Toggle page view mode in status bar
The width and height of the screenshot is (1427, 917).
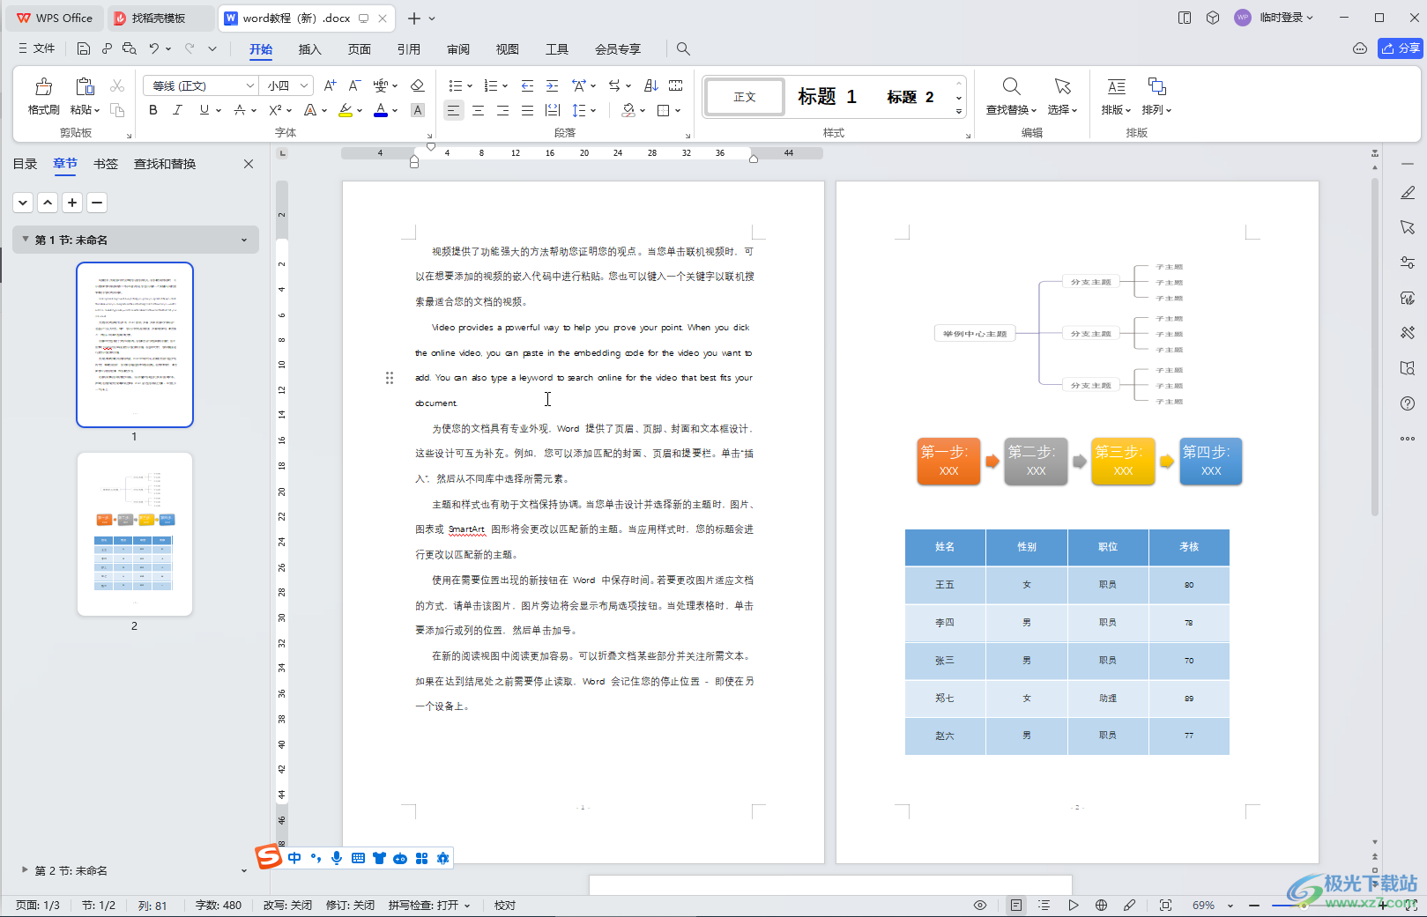tap(1016, 905)
